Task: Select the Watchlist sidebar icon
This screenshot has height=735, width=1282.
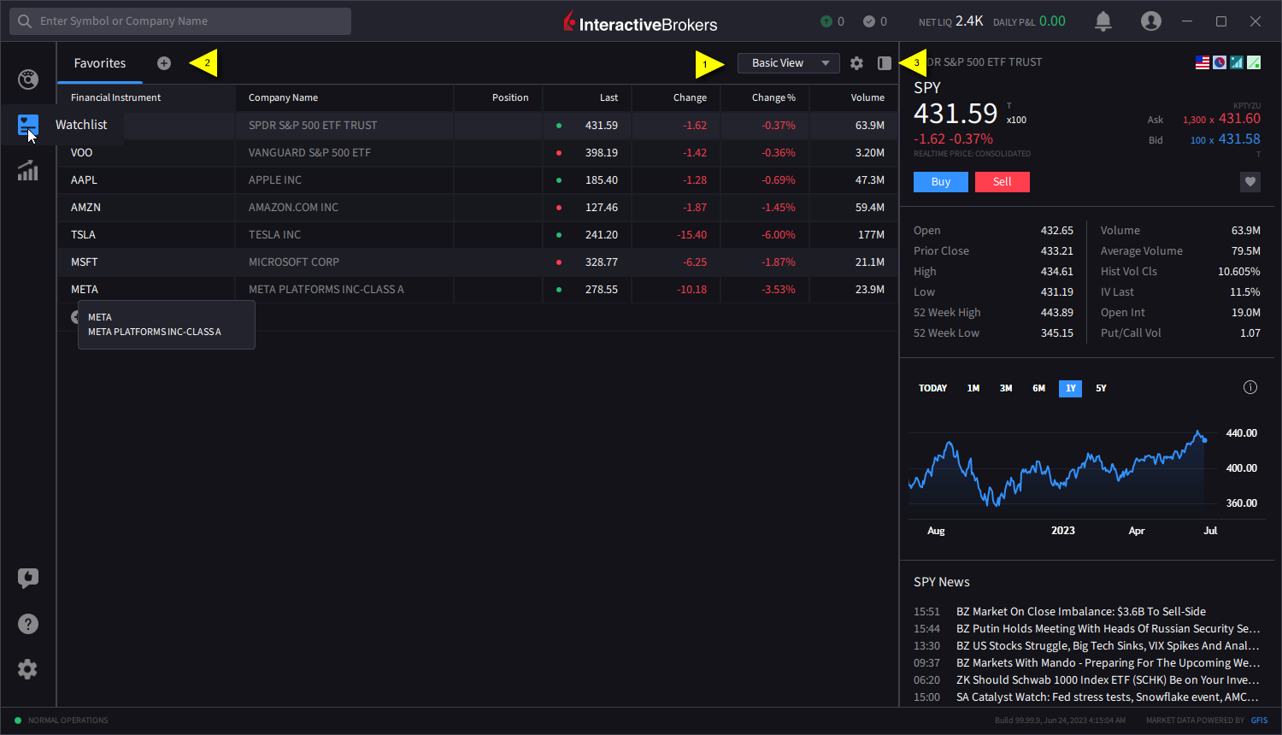Action: 27,126
